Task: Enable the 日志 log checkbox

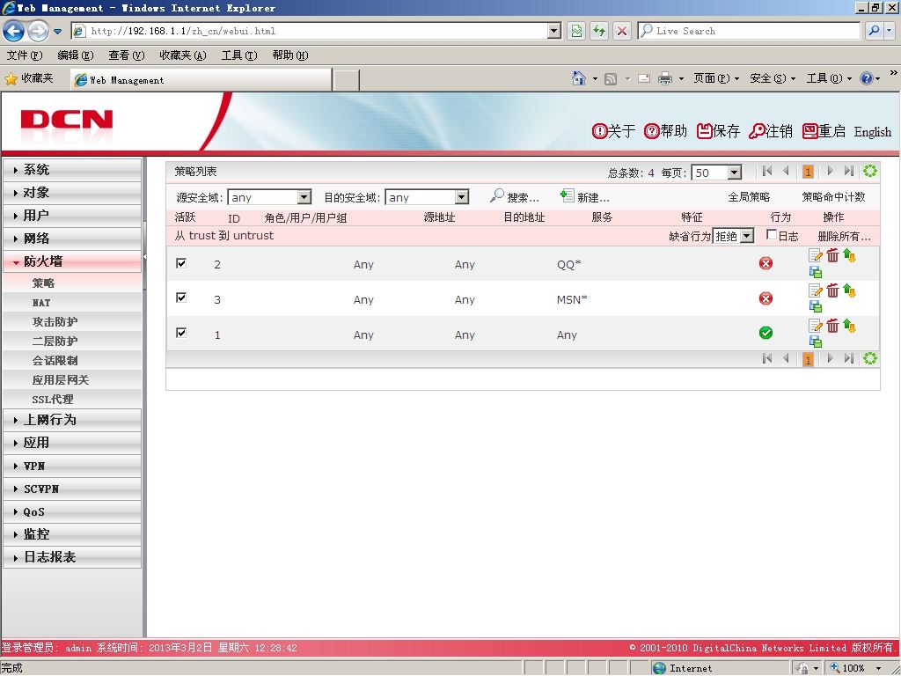Action: tap(772, 234)
